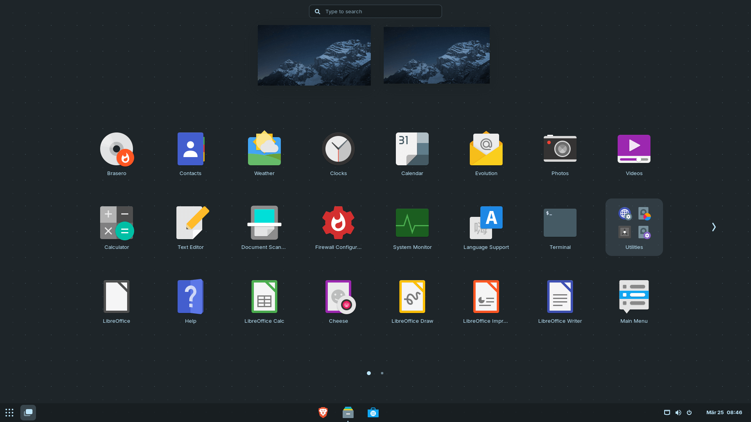Go to the next app page with the chevron
The height and width of the screenshot is (422, 751).
coord(714,227)
